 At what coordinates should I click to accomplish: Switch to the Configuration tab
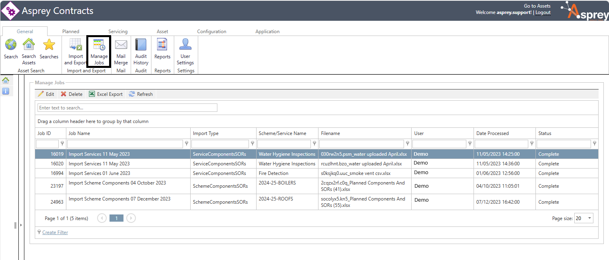[211, 32]
